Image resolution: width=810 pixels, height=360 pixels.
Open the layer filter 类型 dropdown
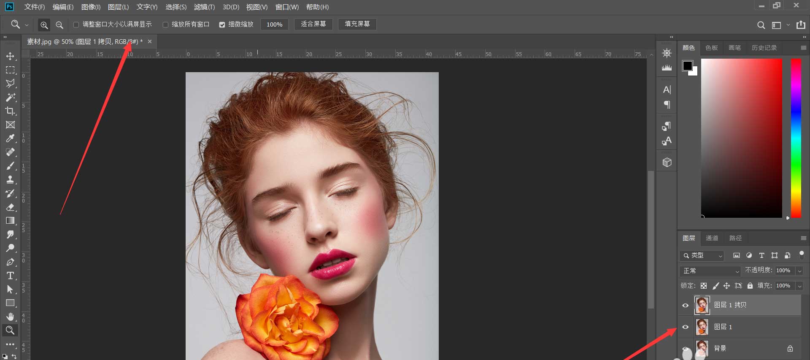pos(702,255)
